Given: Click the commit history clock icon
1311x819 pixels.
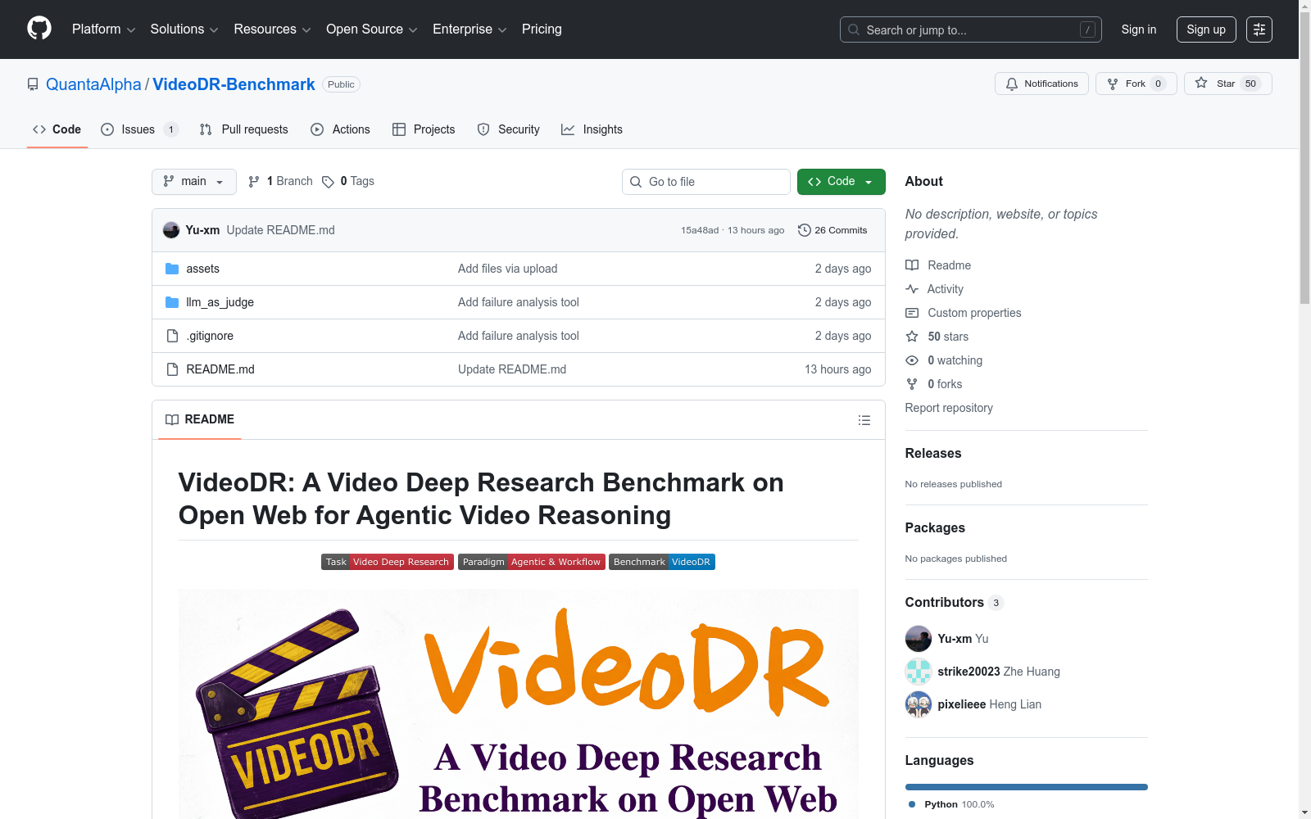Looking at the screenshot, I should (804, 230).
